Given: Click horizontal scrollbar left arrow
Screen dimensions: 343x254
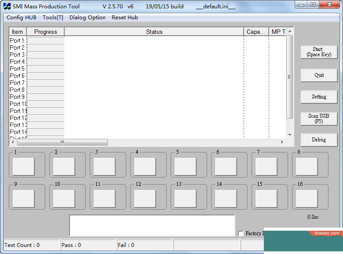Looking at the screenshot, I should click(x=13, y=142).
